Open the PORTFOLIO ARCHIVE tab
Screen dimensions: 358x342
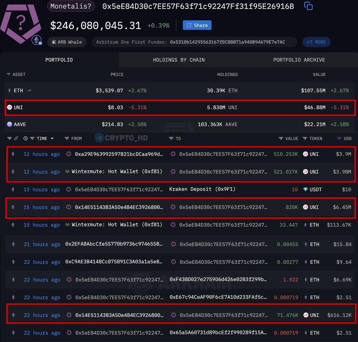point(299,60)
